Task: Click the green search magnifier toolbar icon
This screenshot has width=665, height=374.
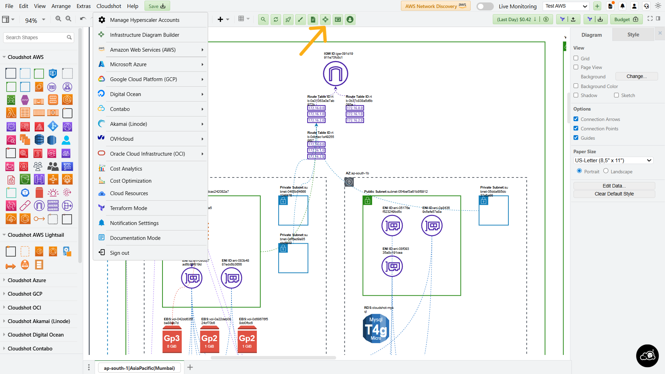Action: tap(263, 19)
